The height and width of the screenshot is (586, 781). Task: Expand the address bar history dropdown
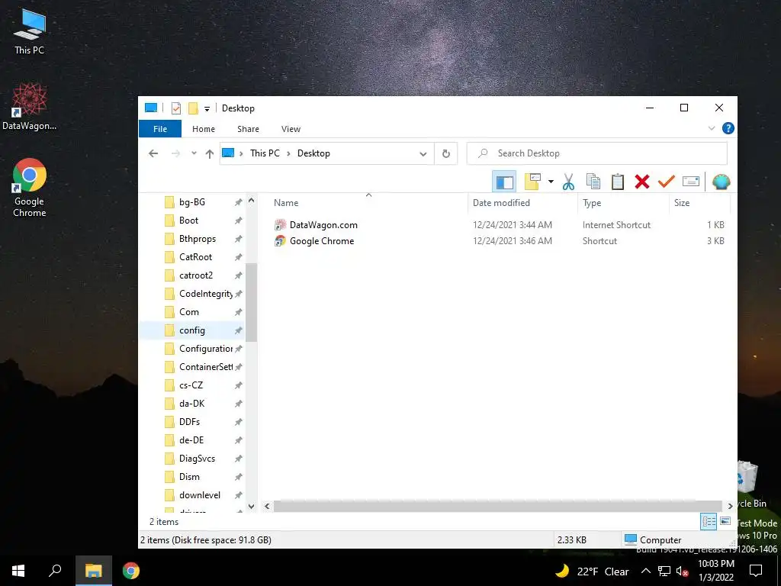pyautogui.click(x=423, y=154)
